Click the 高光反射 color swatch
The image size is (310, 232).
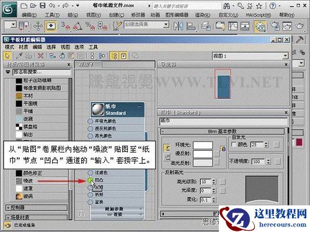[x=203, y=163]
